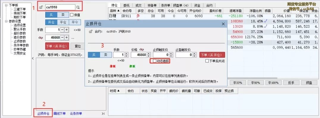Close the 止损开仓 dialog
Image resolution: width=320 pixels, height=118 pixels.
pyautogui.click(x=223, y=24)
